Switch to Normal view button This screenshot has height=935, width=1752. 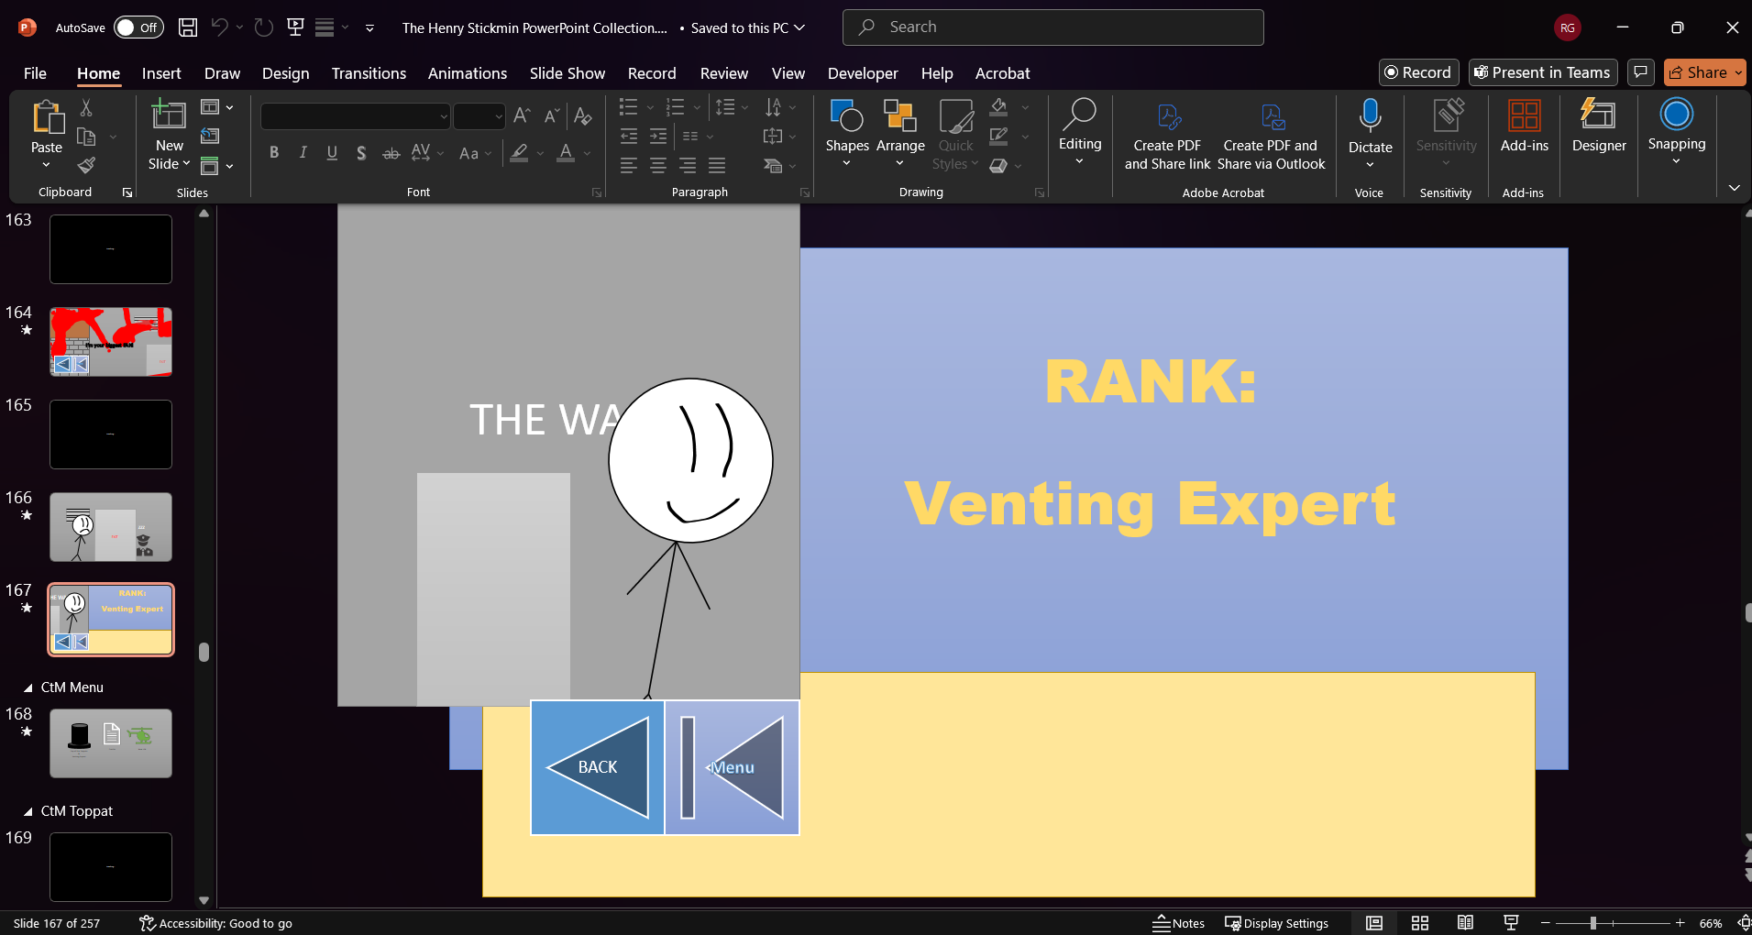tap(1374, 923)
